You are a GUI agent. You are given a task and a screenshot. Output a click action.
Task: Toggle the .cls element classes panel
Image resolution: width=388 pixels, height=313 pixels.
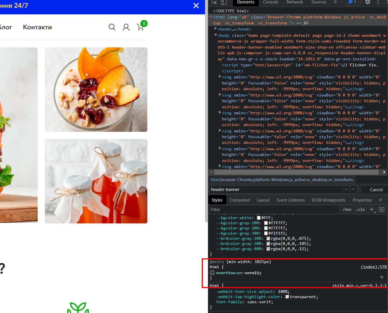click(x=360, y=210)
